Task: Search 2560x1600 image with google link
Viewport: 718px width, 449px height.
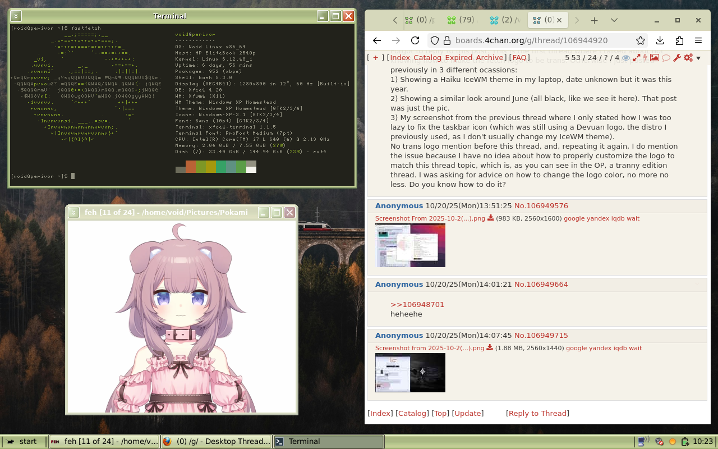Action: pyautogui.click(x=574, y=218)
